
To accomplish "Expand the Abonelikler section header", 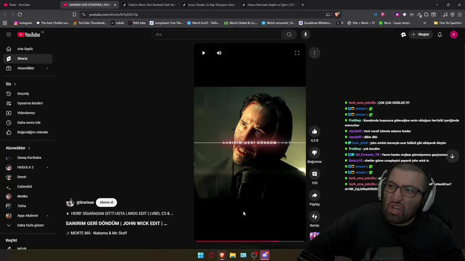I will [18, 148].
